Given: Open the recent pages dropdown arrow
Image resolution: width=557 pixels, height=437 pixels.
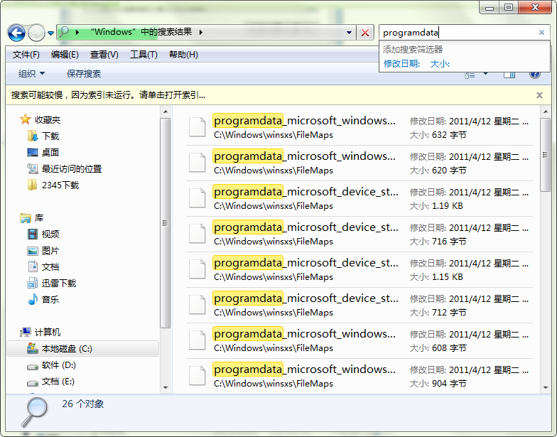Looking at the screenshot, I should point(51,33).
